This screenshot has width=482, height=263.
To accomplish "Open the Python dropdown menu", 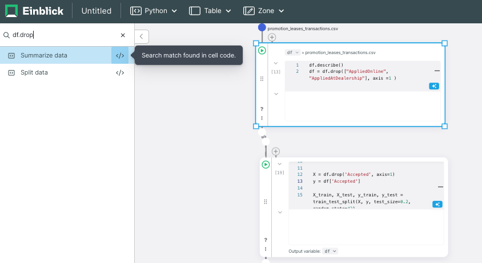I will (154, 11).
